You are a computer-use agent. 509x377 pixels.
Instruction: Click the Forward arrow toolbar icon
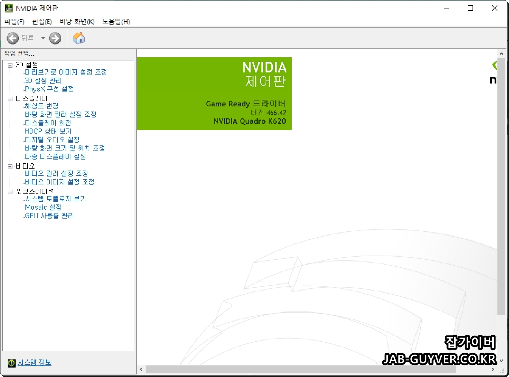55,38
